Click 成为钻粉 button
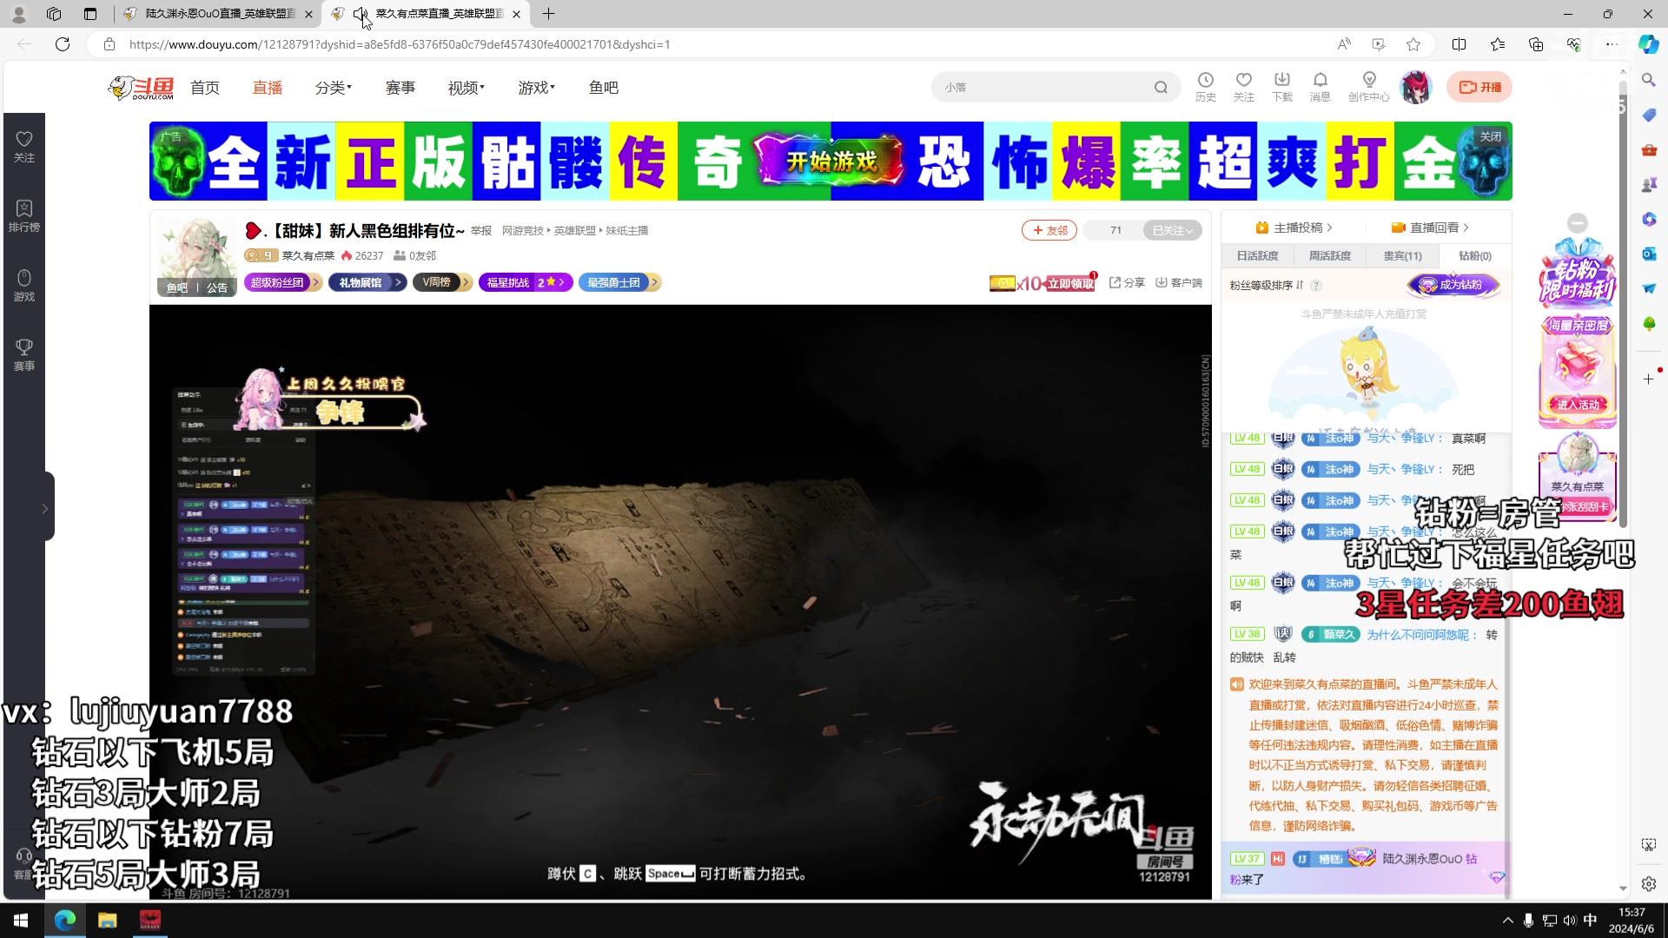Screen dimensions: 1668x938 [x=1453, y=285]
